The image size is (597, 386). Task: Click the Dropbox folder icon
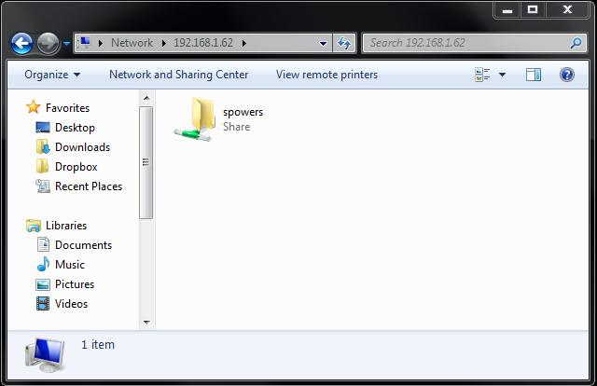(x=42, y=166)
